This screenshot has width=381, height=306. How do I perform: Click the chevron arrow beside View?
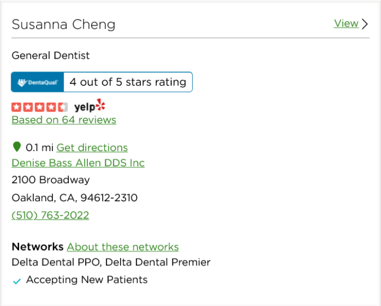(365, 24)
